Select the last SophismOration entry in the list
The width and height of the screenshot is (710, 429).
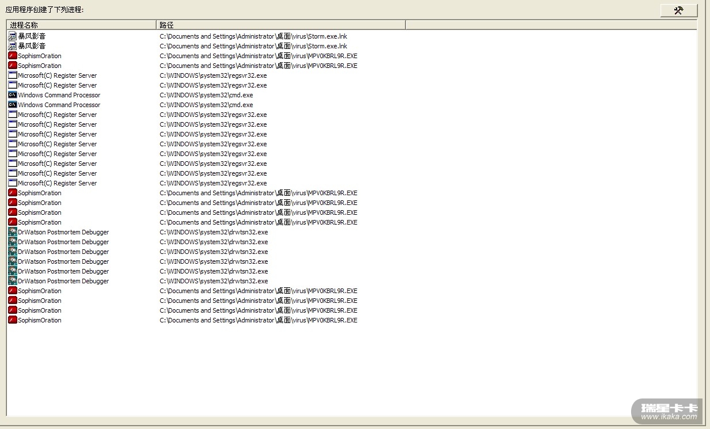(x=39, y=320)
